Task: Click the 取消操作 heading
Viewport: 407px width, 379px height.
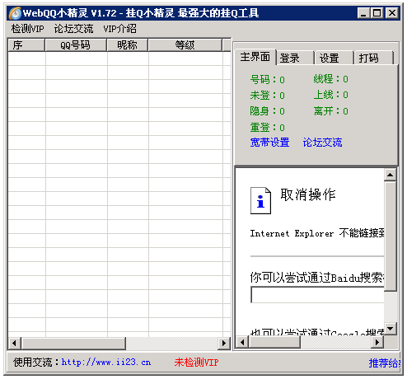Action: [308, 194]
